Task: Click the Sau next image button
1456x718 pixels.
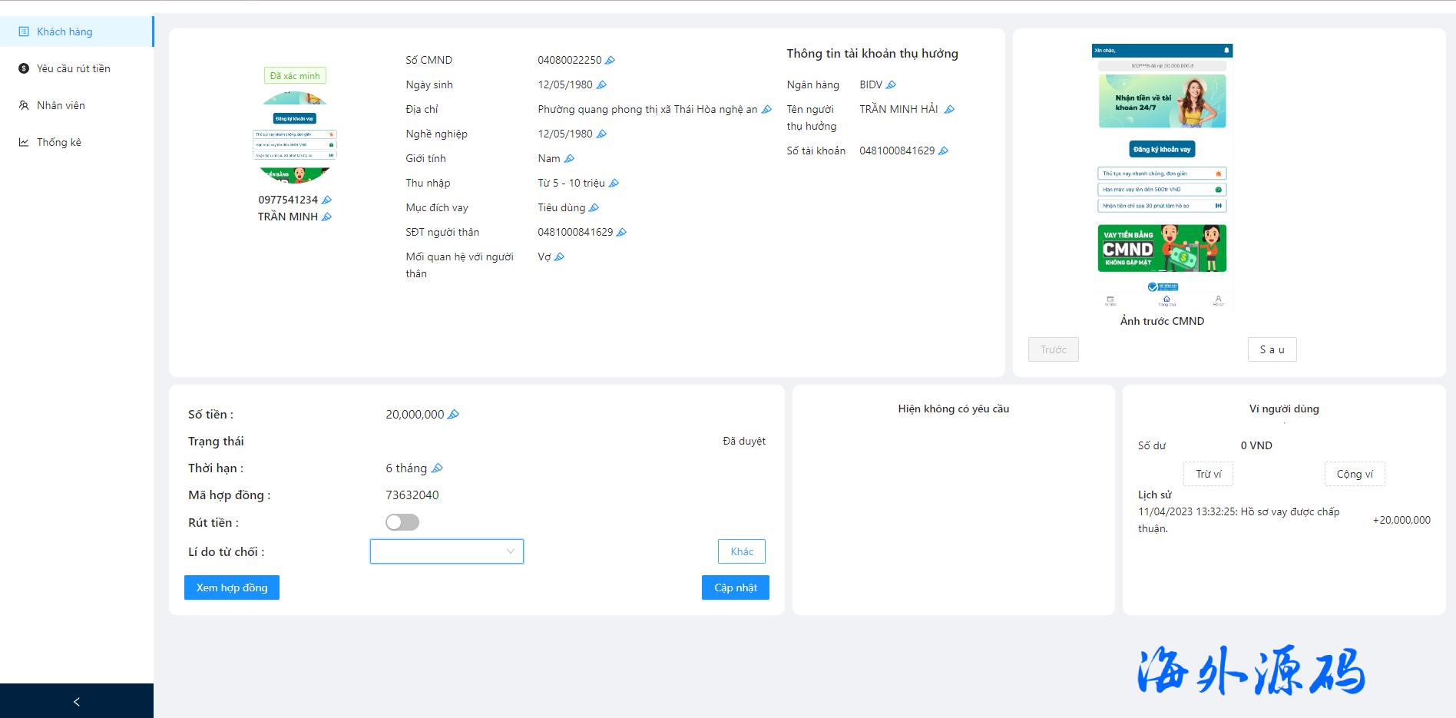Action: [1272, 349]
